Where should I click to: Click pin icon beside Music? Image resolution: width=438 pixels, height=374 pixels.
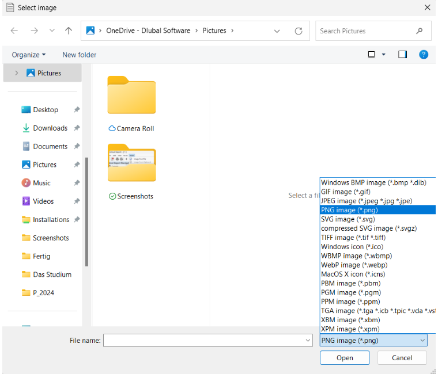(77, 183)
